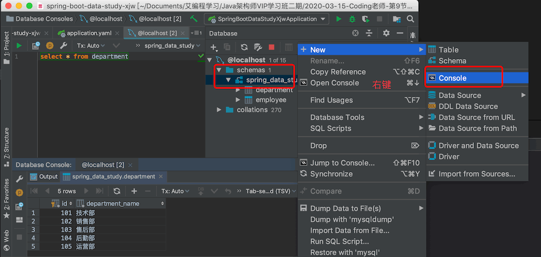The image size is (541, 257).
Task: Expand the employee table node
Action: [237, 100]
